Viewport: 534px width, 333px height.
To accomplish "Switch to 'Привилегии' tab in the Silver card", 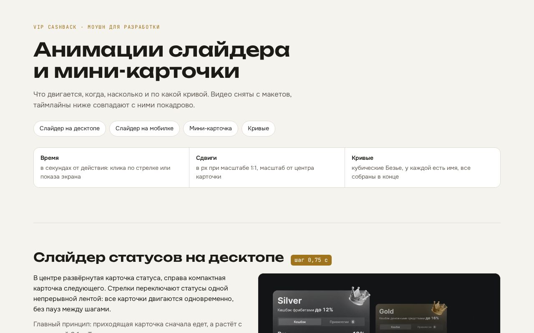I will (342, 322).
